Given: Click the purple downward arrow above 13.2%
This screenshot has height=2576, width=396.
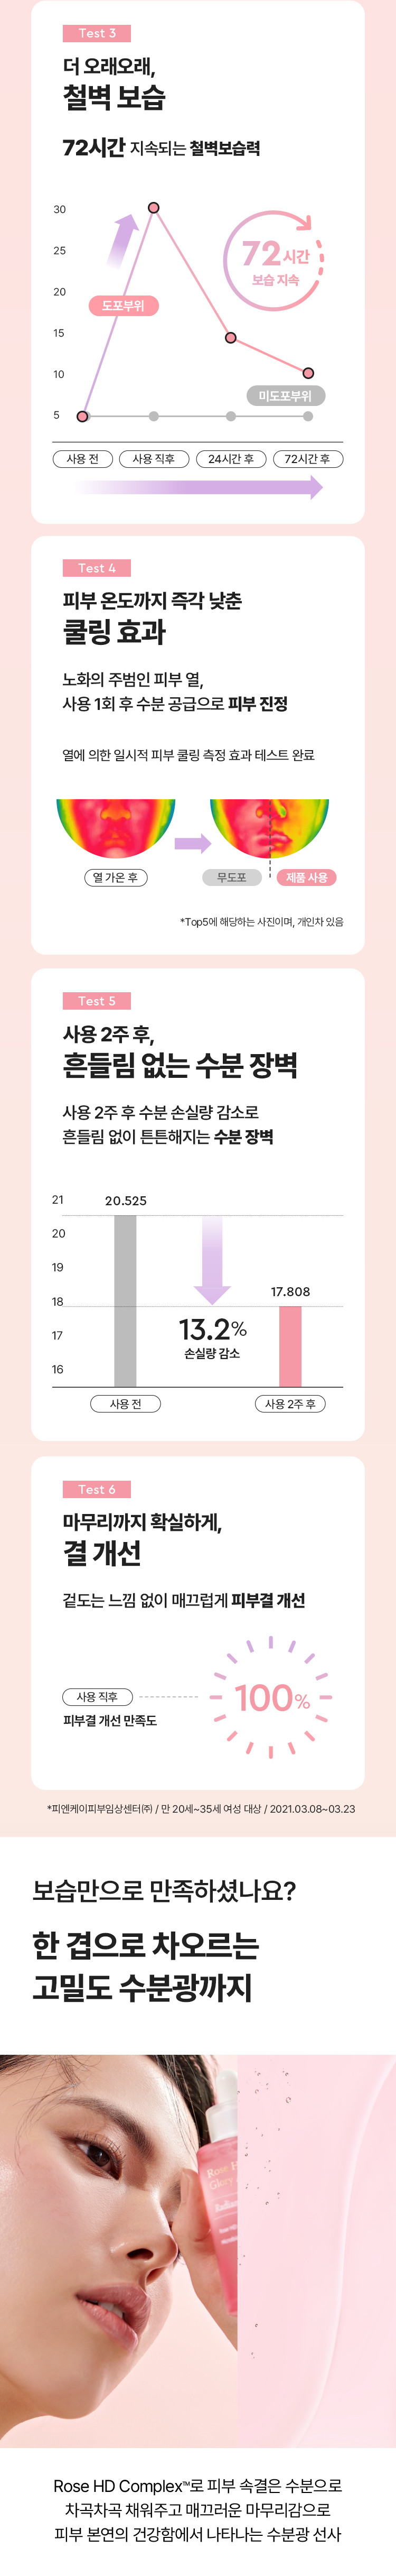Looking at the screenshot, I should [x=212, y=1260].
